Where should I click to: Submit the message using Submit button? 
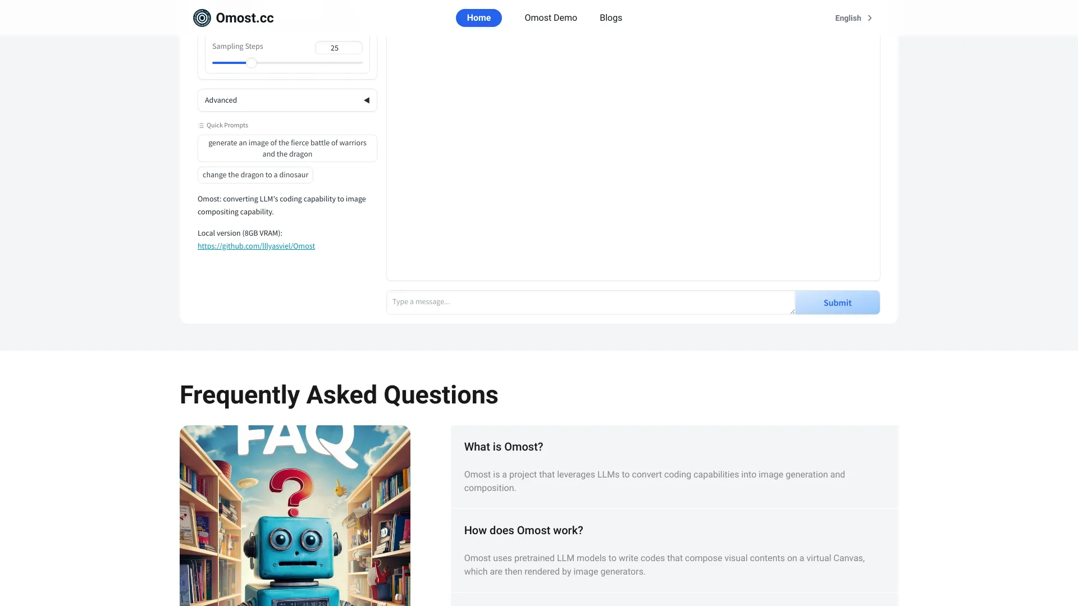coord(837,302)
